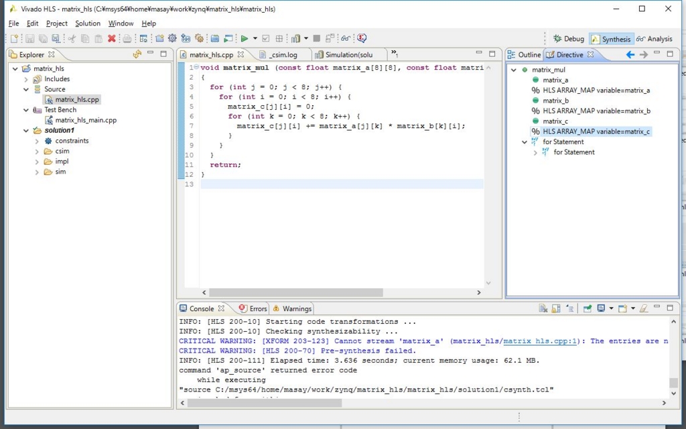Click the New Project icon
686x429 pixels.
159,38
